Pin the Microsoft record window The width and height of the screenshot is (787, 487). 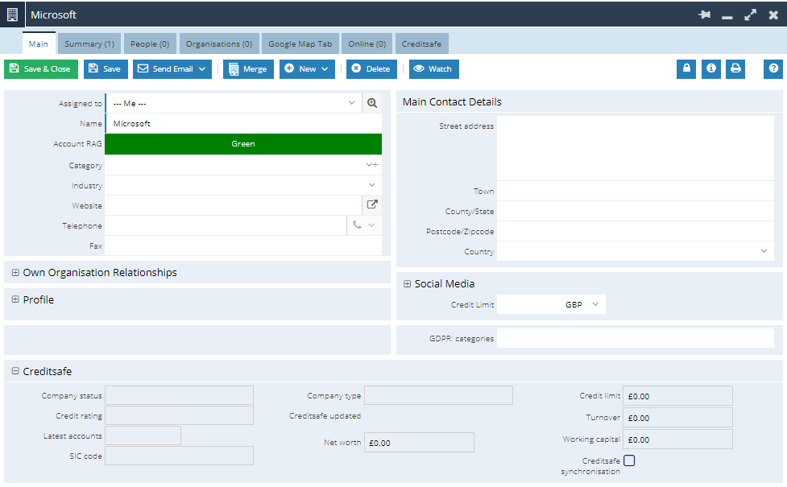704,14
